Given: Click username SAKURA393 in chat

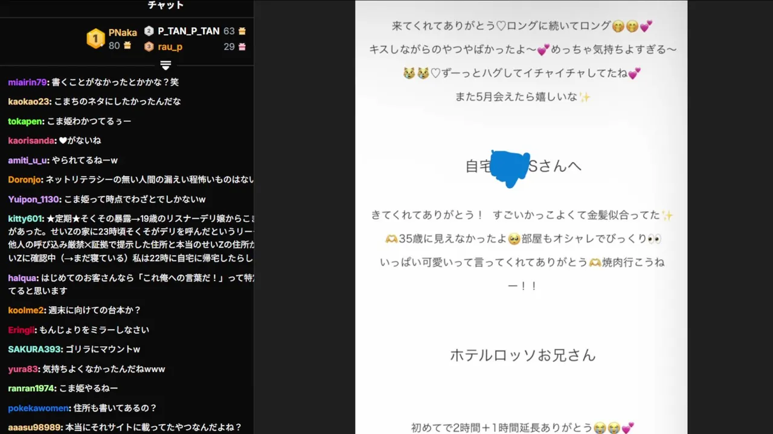Looking at the screenshot, I should [34, 350].
